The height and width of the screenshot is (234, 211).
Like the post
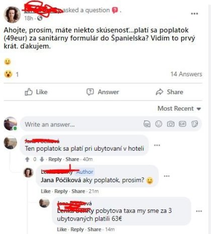tap(36, 92)
